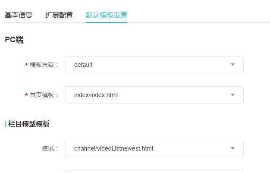270x173 pixels.
Task: Click the PC端 section heading
Action: (x=14, y=40)
